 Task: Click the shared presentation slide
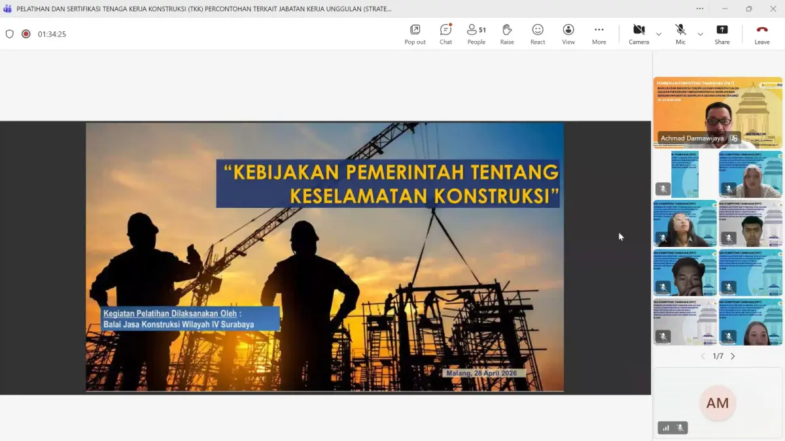[324, 257]
